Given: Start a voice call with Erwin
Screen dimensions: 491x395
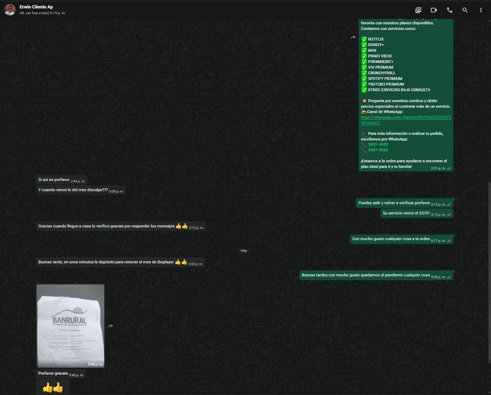Looking at the screenshot, I should [449, 10].
